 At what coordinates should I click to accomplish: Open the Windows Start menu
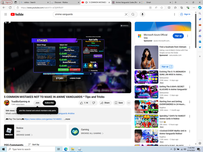coord(3,149)
